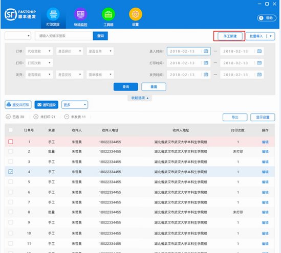Open the 更多 dropdown menu

pyautogui.click(x=75, y=105)
